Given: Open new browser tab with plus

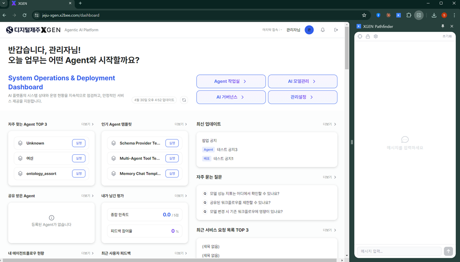Looking at the screenshot, I should pos(80,3).
